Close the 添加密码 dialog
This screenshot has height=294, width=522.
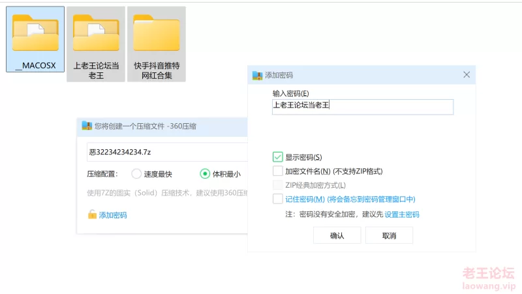point(467,75)
